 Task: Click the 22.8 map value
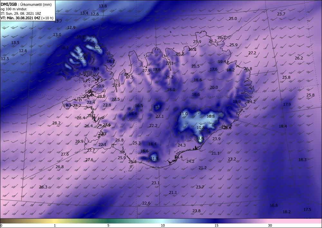click(107, 105)
